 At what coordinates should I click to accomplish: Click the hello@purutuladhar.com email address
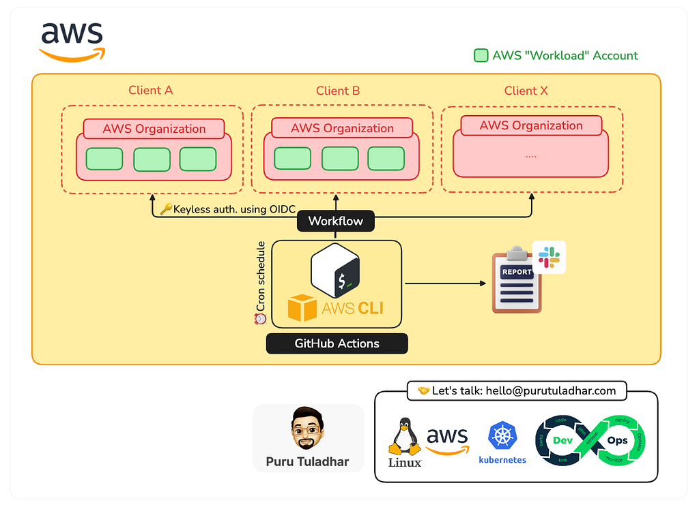pos(551,390)
